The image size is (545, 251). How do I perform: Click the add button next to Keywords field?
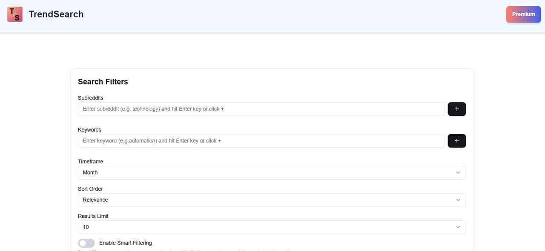tap(456, 140)
